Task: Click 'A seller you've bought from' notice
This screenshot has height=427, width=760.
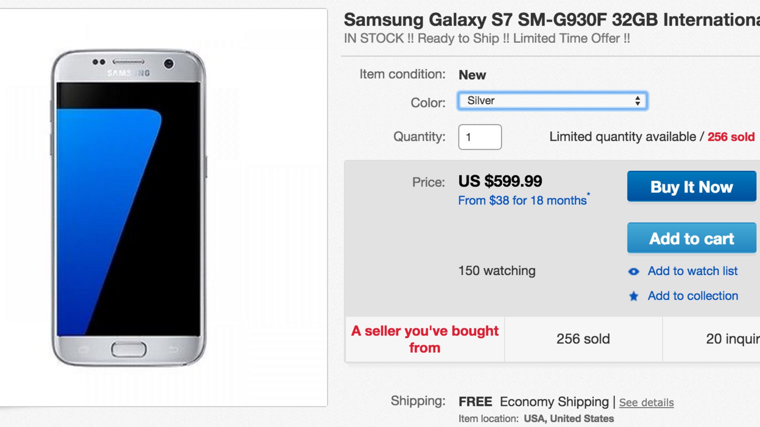Action: tap(424, 339)
